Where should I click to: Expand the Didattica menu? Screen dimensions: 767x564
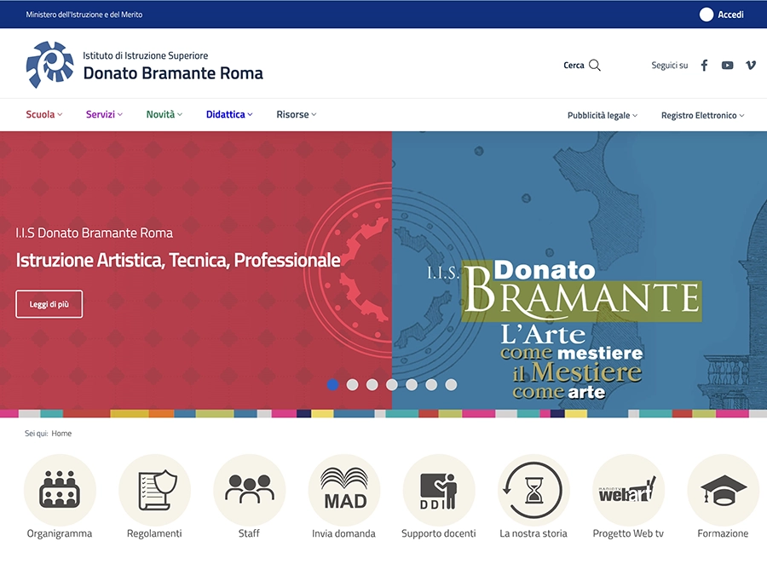(x=229, y=114)
